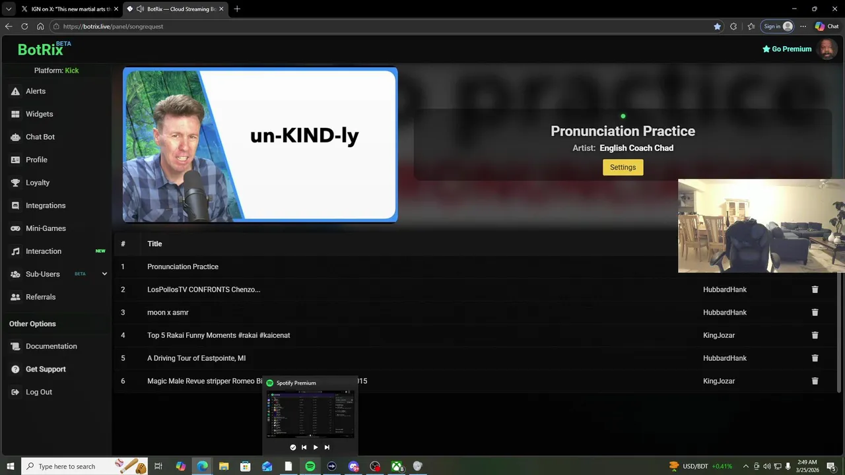Click browser Sign in button
Image resolution: width=845 pixels, height=475 pixels.
pyautogui.click(x=778, y=26)
